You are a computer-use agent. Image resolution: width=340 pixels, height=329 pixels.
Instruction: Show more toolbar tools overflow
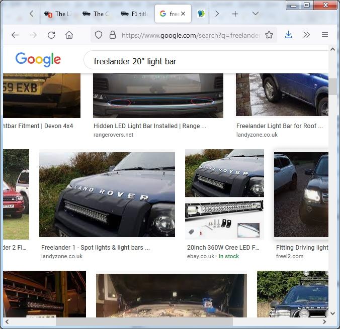306,35
